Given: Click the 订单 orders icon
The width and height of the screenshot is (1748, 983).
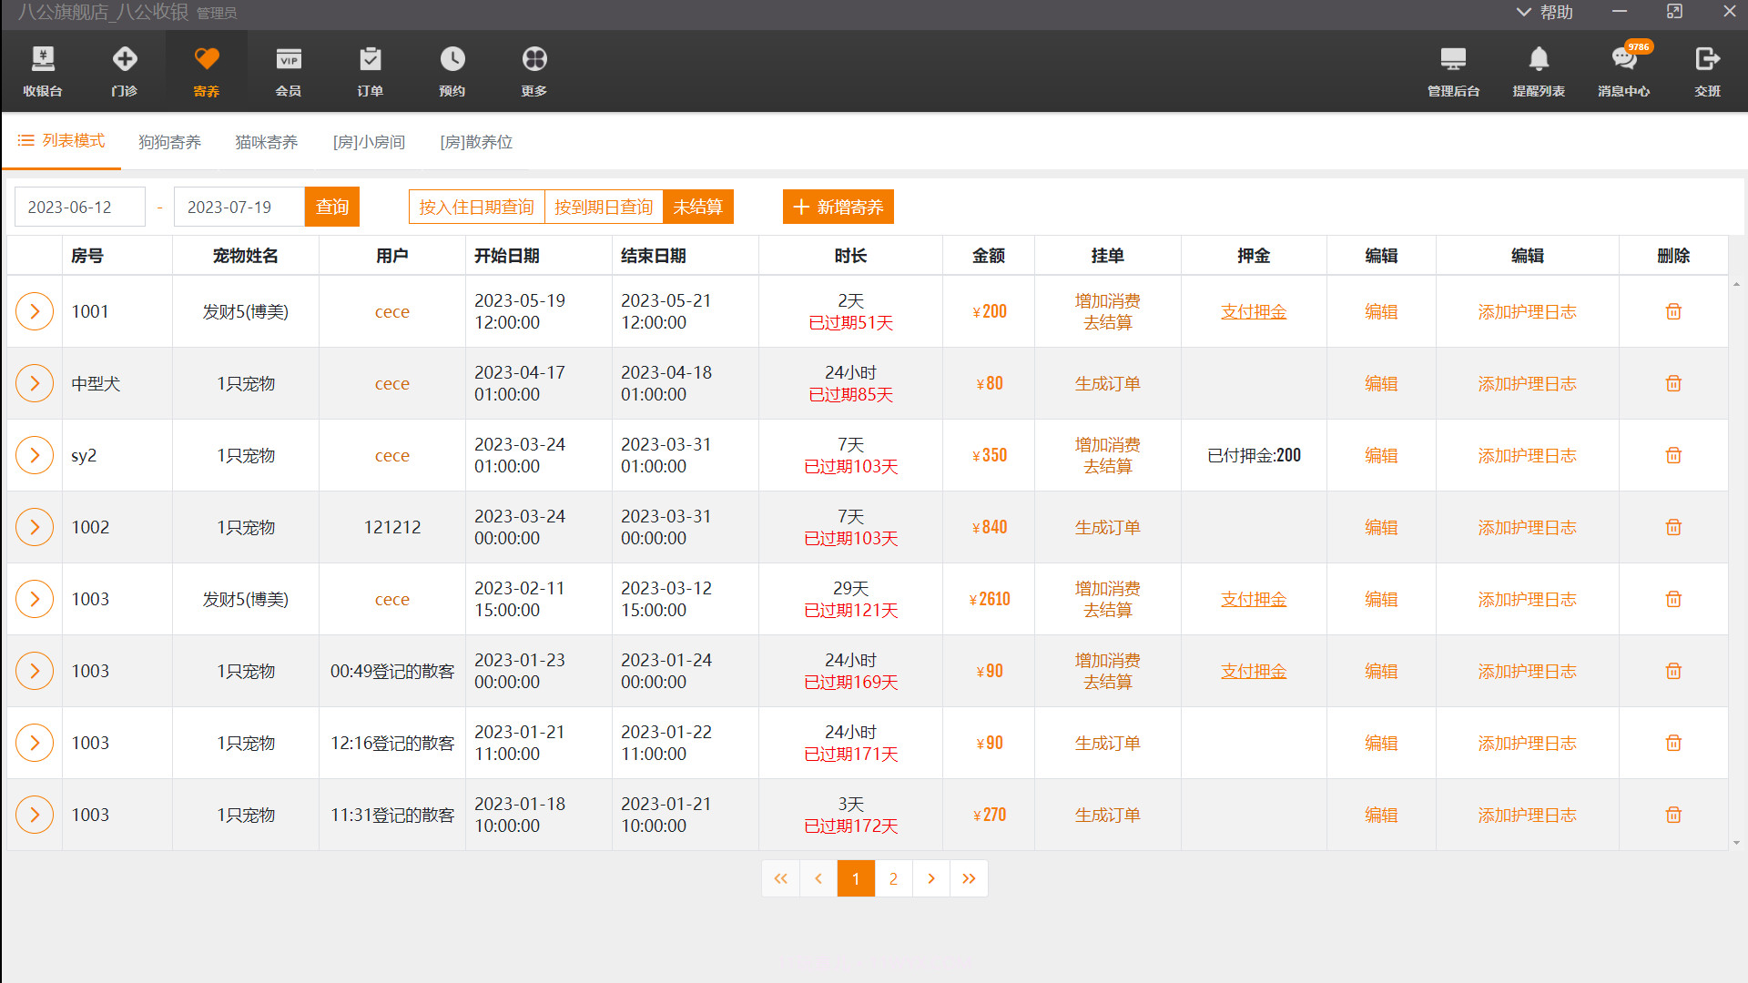Looking at the screenshot, I should pyautogui.click(x=370, y=71).
